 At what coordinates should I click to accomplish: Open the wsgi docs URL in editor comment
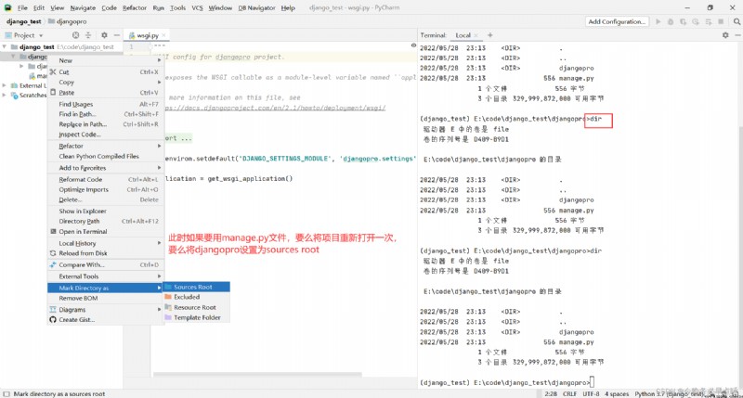(276, 108)
